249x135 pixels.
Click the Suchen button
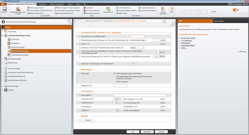tap(214, 11)
